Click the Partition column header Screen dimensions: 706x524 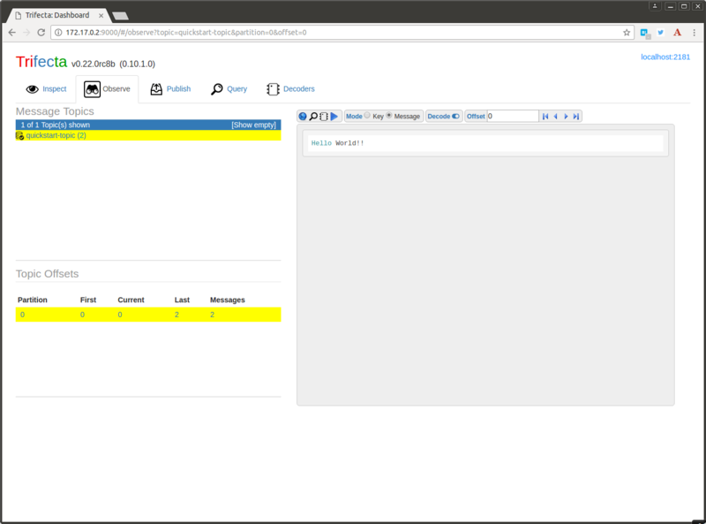tap(33, 300)
